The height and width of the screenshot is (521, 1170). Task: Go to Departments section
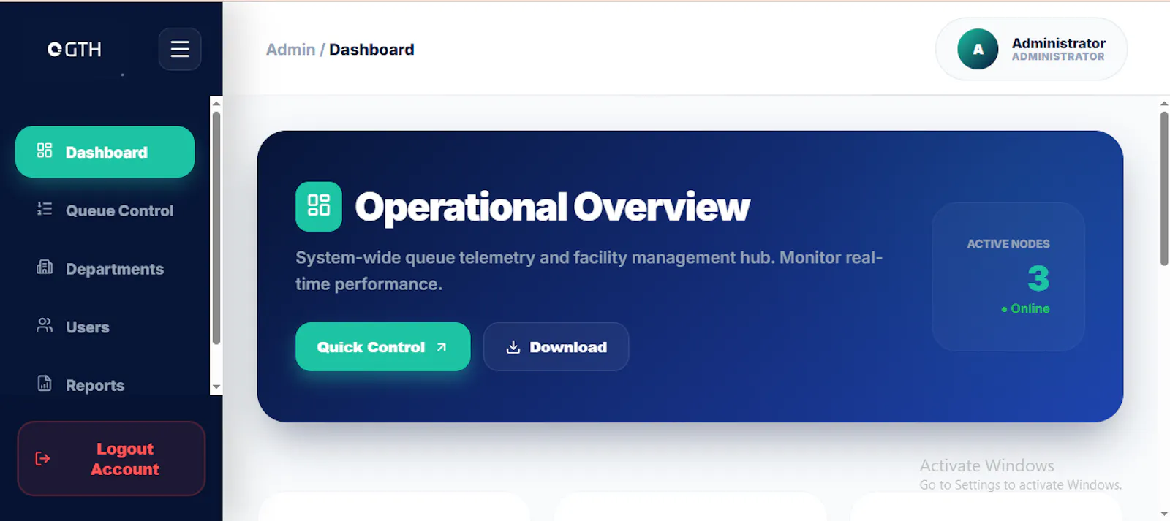[105, 269]
